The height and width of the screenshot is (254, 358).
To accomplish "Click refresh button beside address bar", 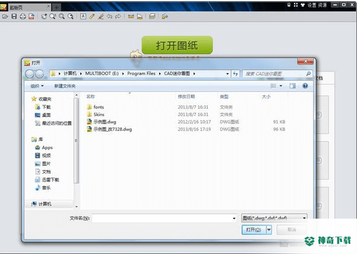I will pyautogui.click(x=235, y=74).
